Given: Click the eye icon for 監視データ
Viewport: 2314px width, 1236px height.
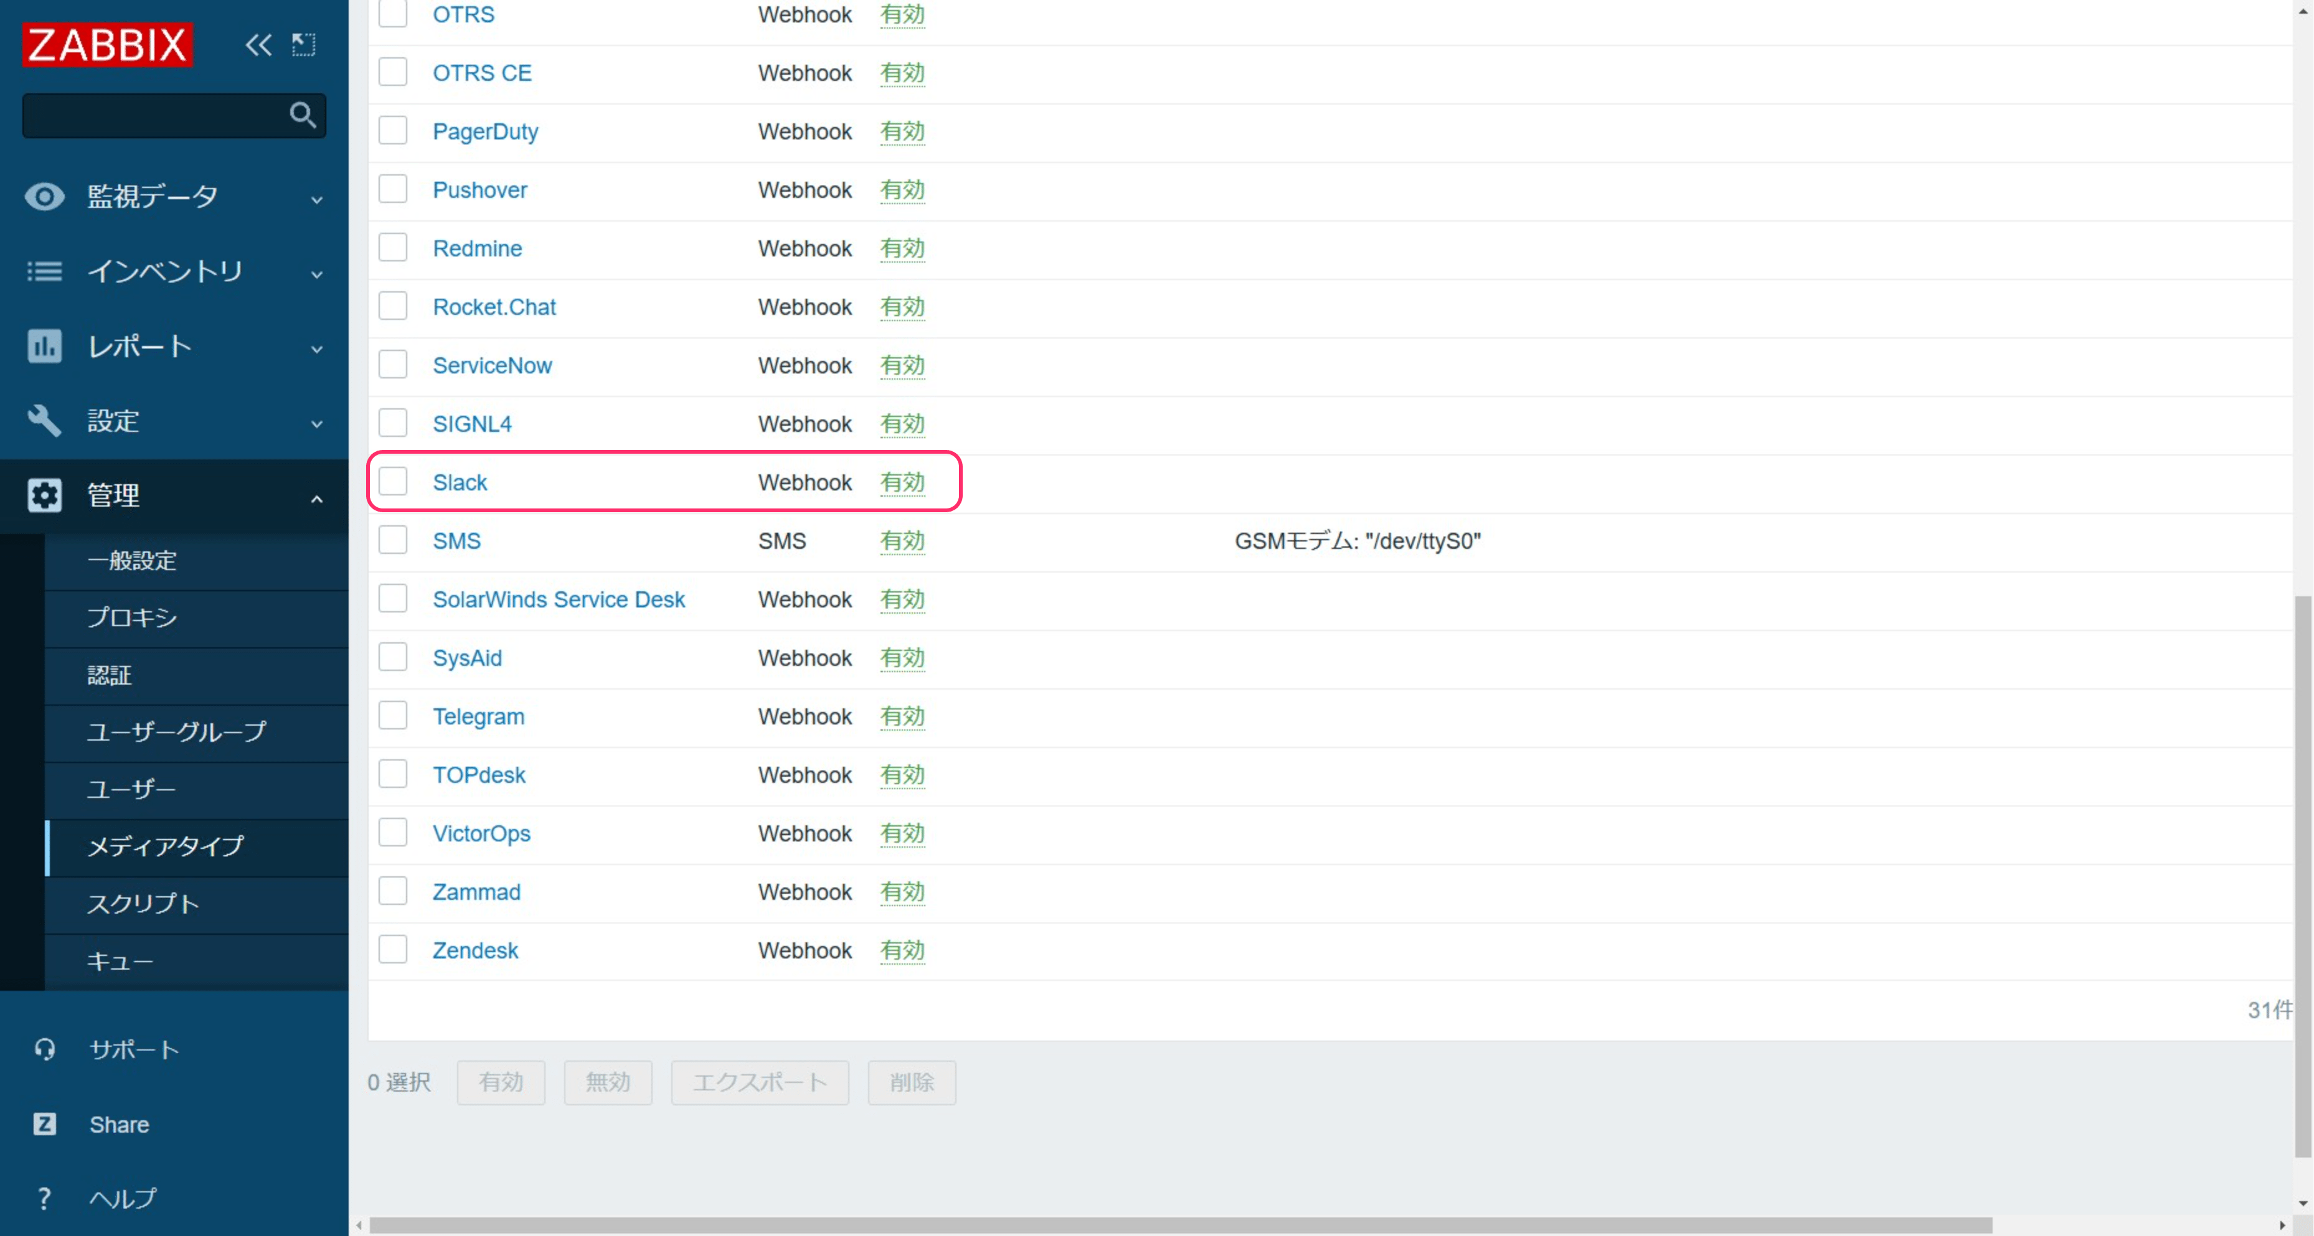Looking at the screenshot, I should pos(44,197).
